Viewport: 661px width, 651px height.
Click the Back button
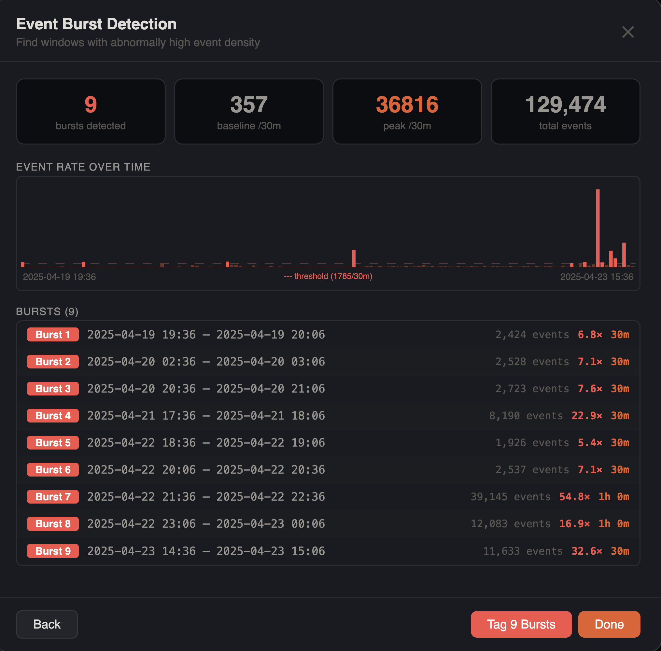47,624
